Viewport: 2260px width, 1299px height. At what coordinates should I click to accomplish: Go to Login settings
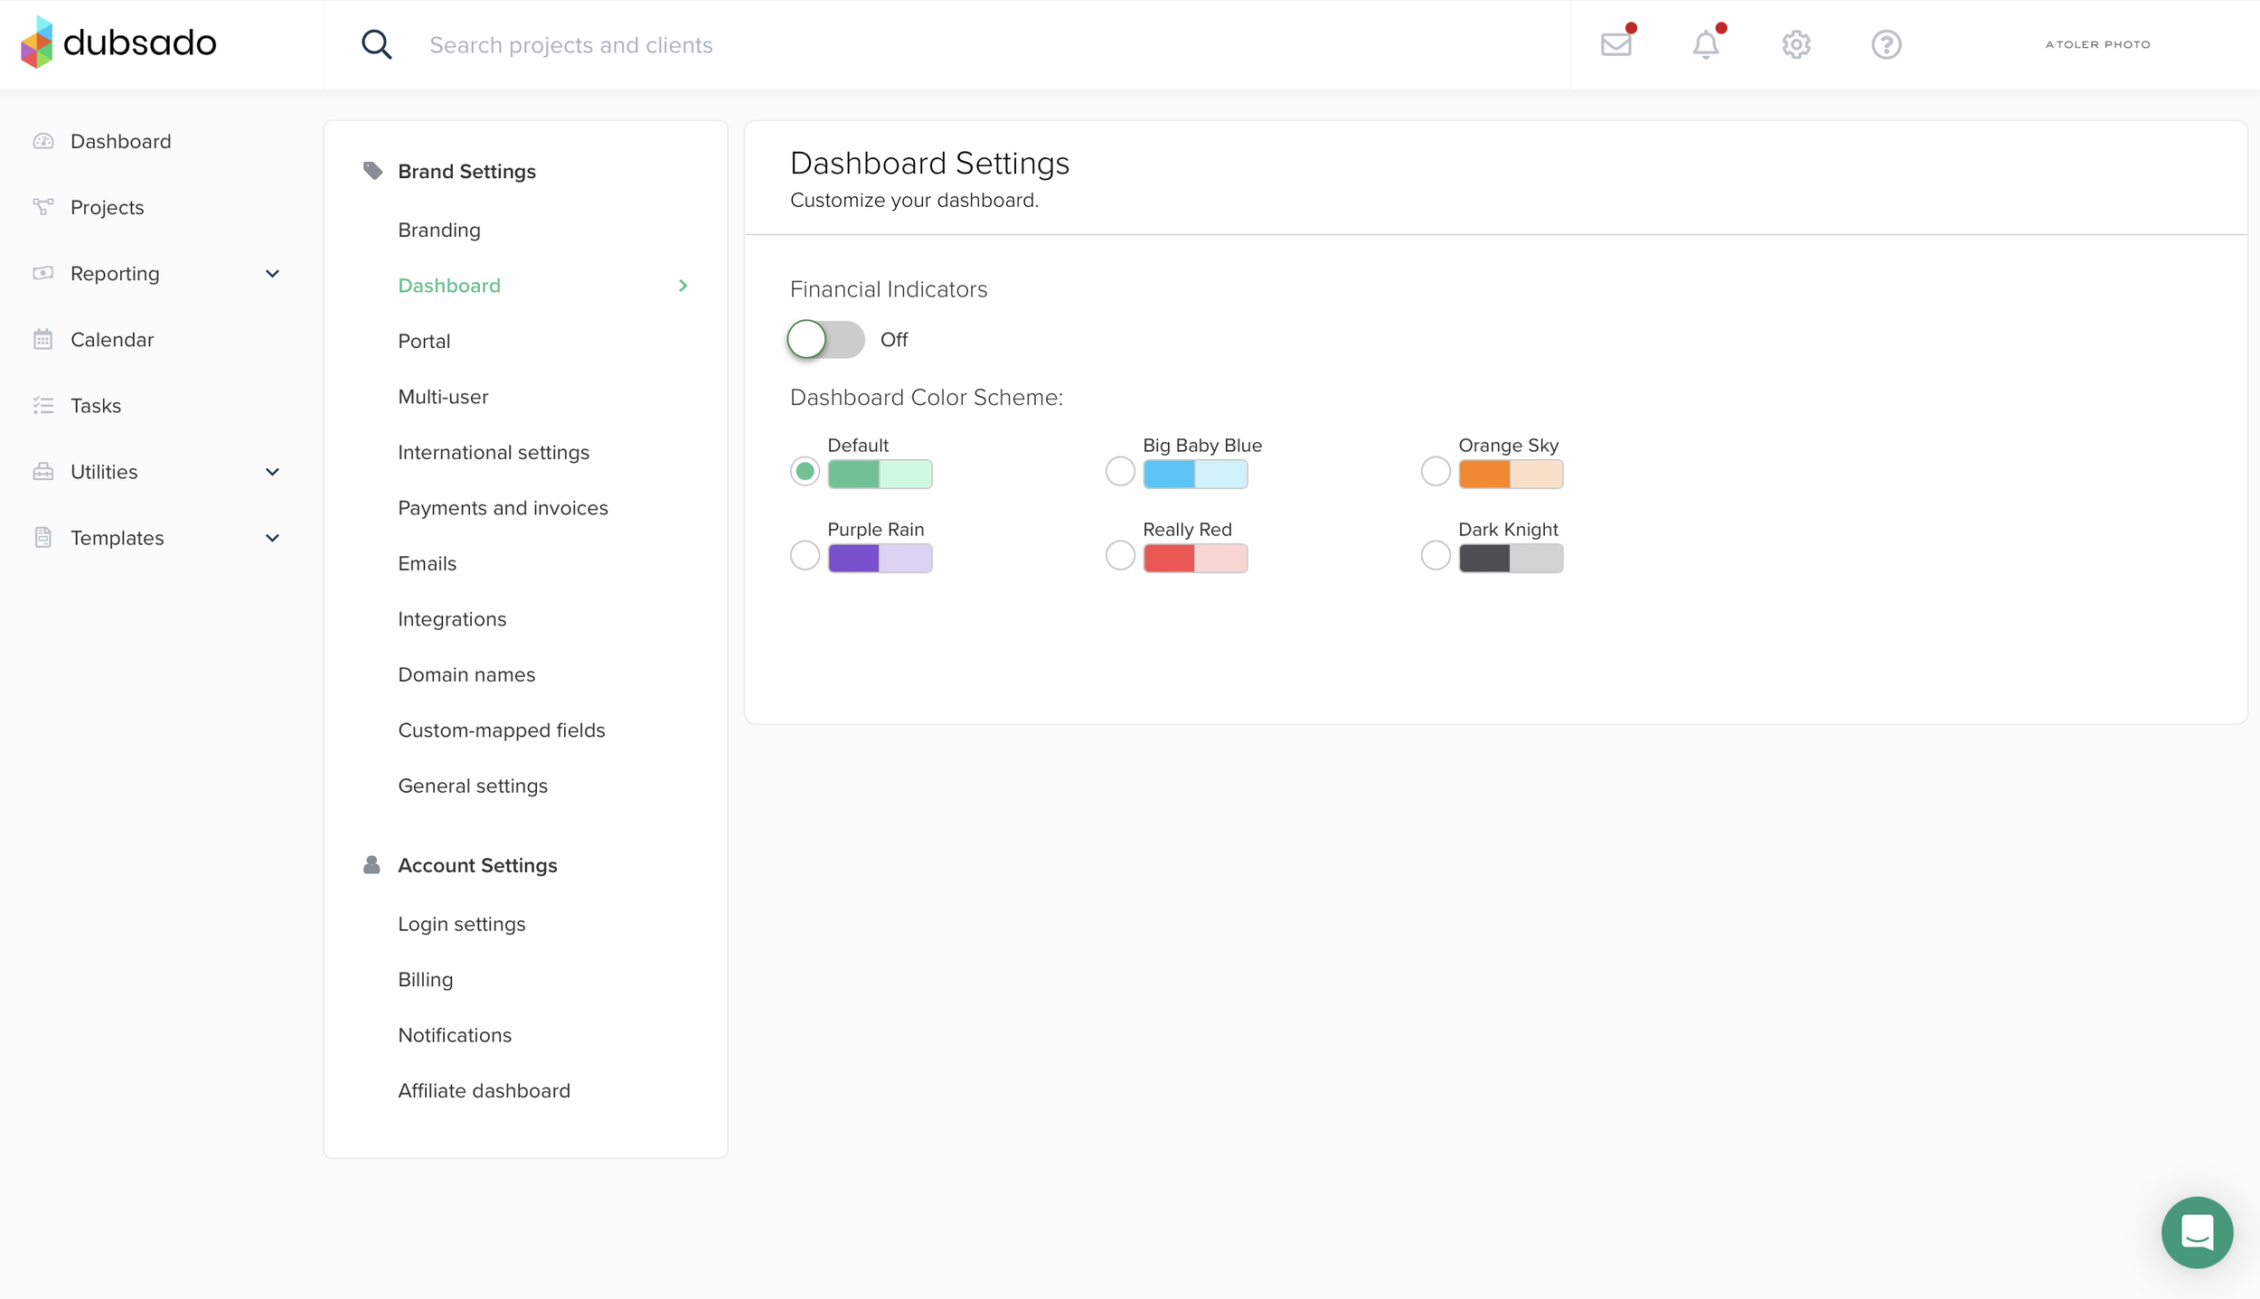461,924
